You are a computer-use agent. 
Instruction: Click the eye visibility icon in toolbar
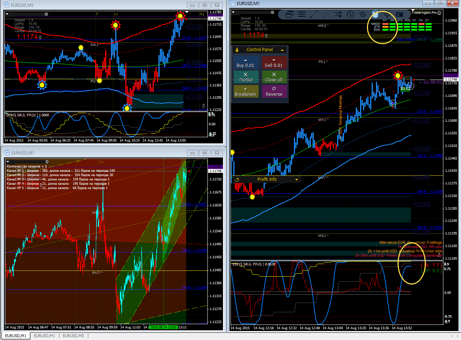coord(362,14)
